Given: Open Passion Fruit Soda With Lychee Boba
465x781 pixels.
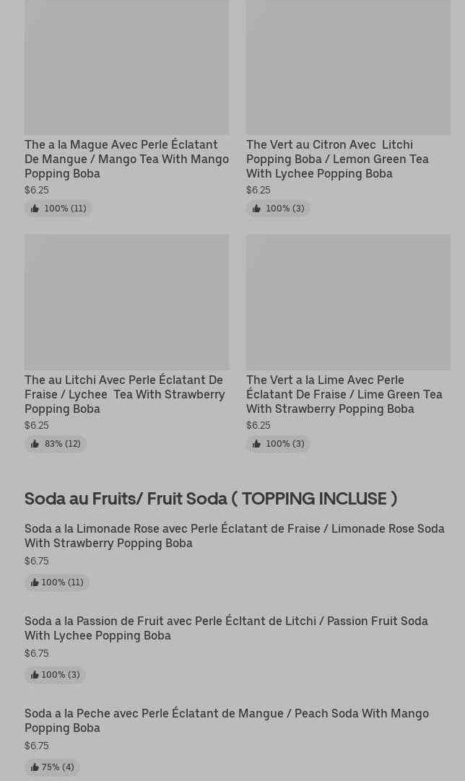Looking at the screenshot, I should (226, 628).
